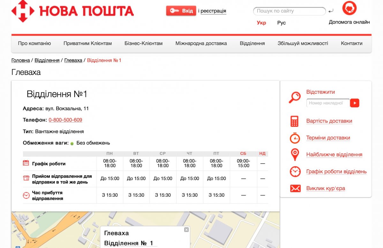Switch language to Рус

pos(282,23)
